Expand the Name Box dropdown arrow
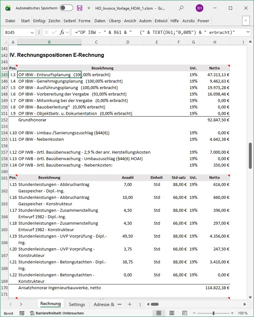 32,33
